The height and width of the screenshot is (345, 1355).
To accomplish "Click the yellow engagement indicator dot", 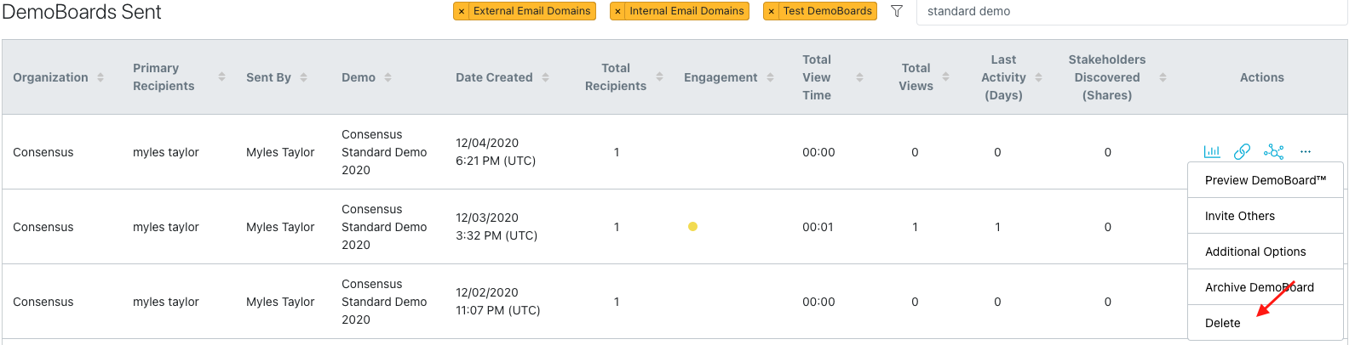I will pyautogui.click(x=692, y=227).
